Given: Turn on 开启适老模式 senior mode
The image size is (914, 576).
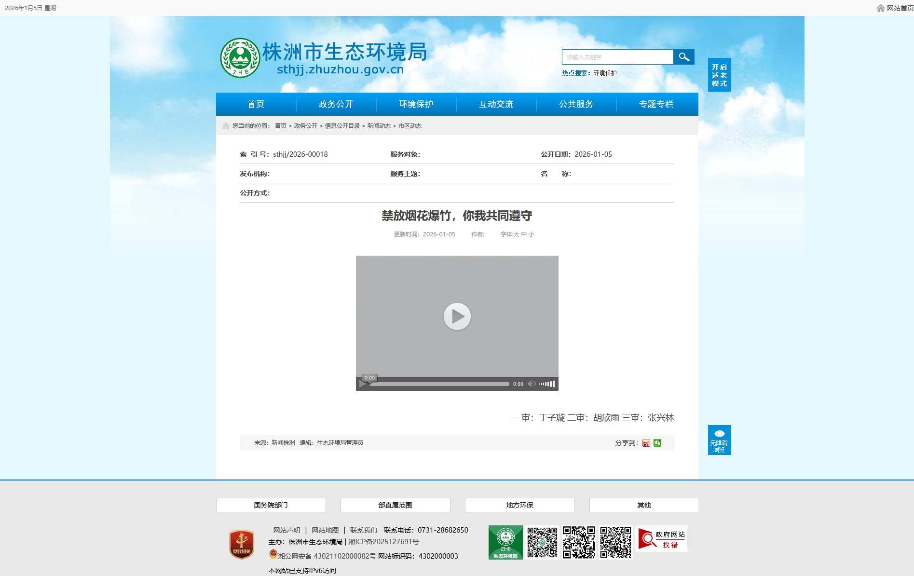Looking at the screenshot, I should pos(719,75).
